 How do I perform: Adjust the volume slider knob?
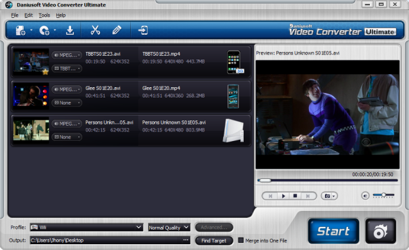coord(383,195)
